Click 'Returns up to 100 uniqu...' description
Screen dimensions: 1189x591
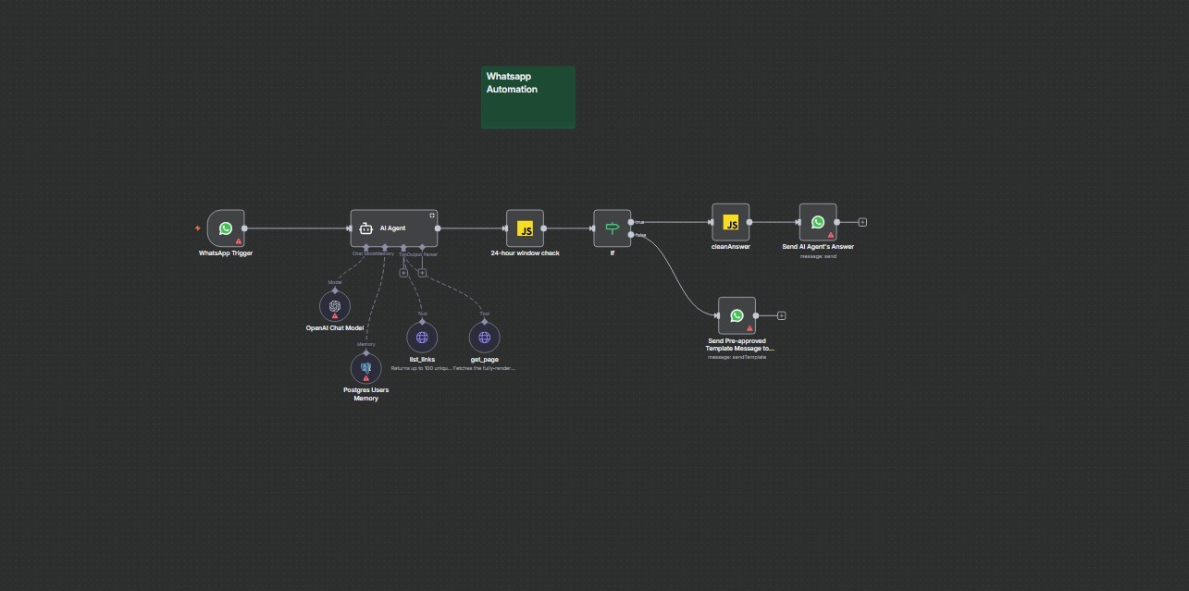coord(422,368)
